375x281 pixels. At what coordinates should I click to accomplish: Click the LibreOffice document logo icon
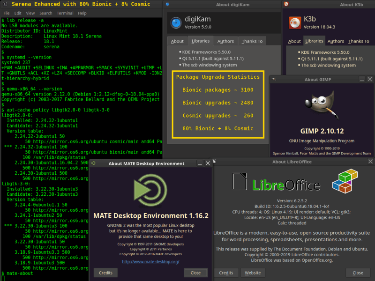(240, 182)
